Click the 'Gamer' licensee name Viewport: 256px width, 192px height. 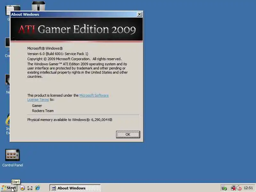tap(37, 106)
